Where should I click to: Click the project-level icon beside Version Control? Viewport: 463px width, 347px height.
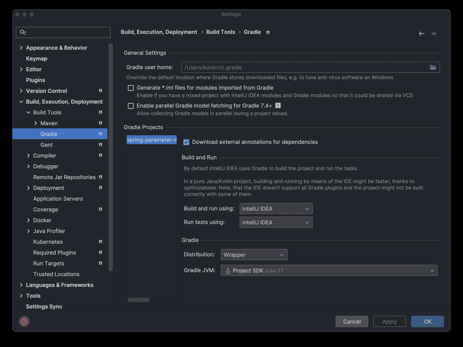click(100, 91)
